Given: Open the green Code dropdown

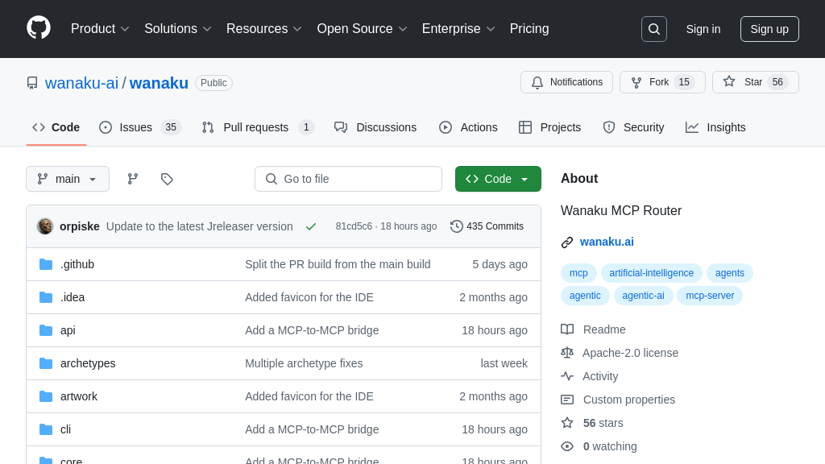Looking at the screenshot, I should [x=498, y=179].
